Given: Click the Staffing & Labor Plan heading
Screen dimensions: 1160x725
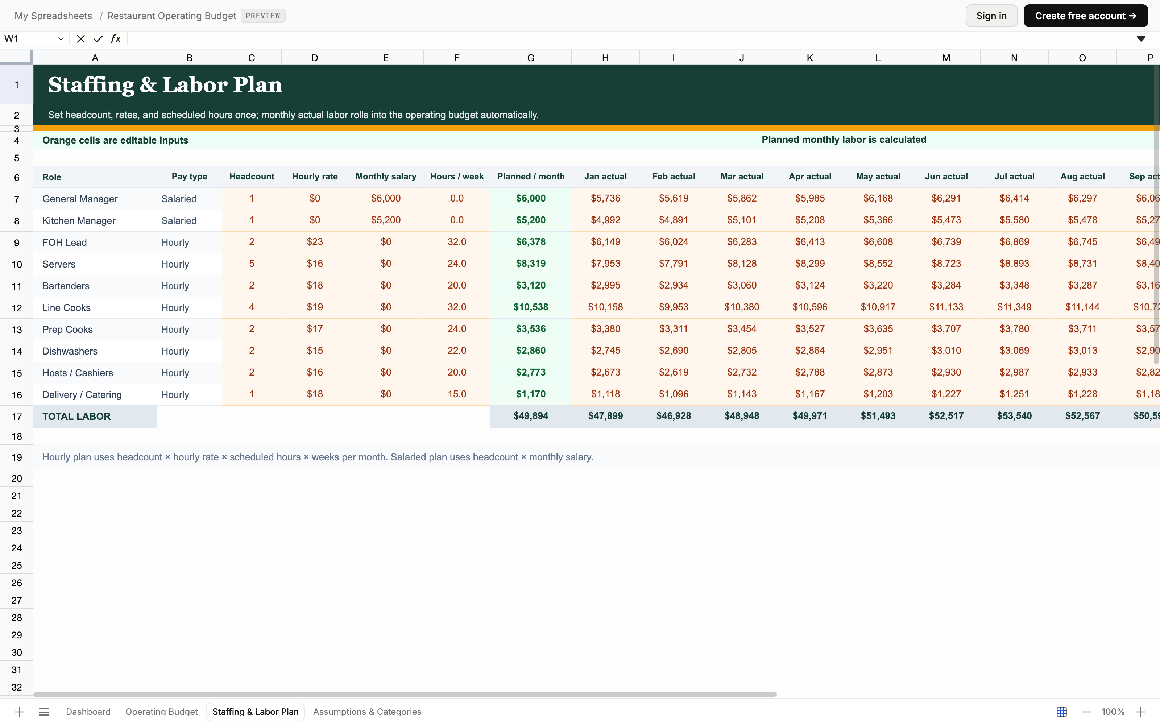Looking at the screenshot, I should (x=165, y=85).
